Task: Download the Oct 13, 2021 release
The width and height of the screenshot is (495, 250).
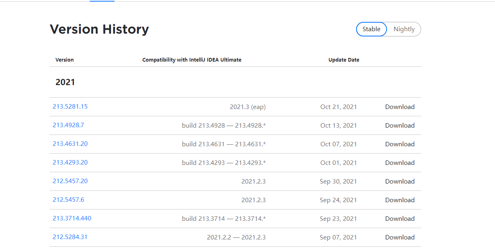Action: pyautogui.click(x=400, y=125)
